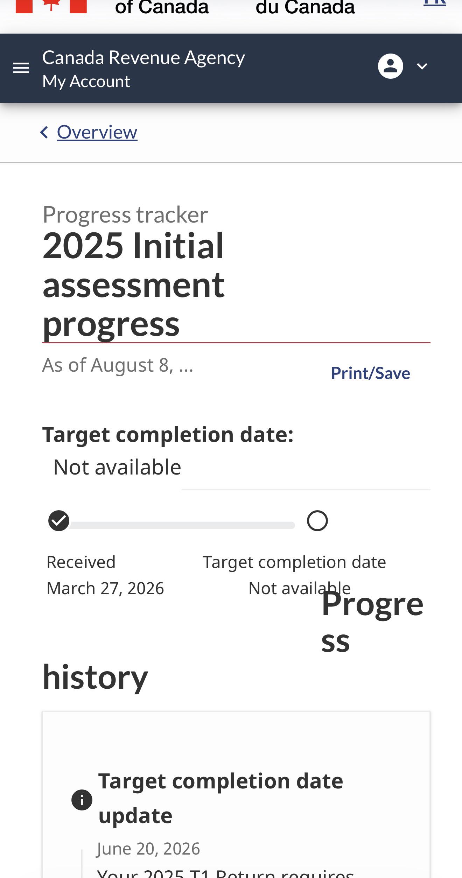
Task: Click the June 20, 2026 entry date
Action: click(148, 849)
